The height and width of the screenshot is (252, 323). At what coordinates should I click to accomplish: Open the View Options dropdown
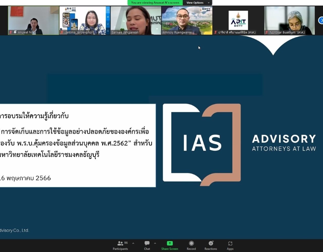coord(198,3)
